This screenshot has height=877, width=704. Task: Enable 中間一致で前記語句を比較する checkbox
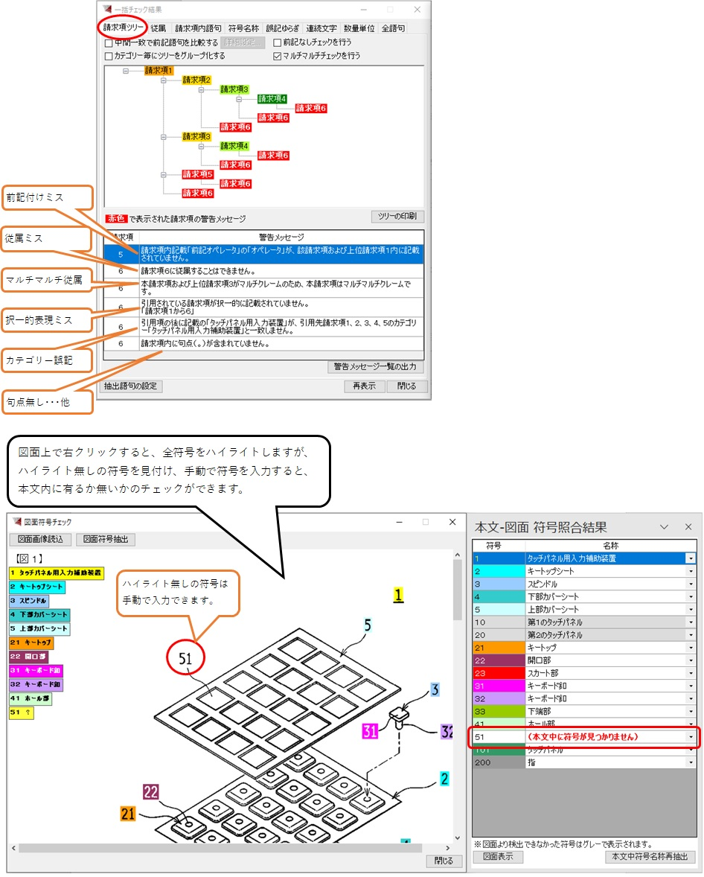pos(109,42)
